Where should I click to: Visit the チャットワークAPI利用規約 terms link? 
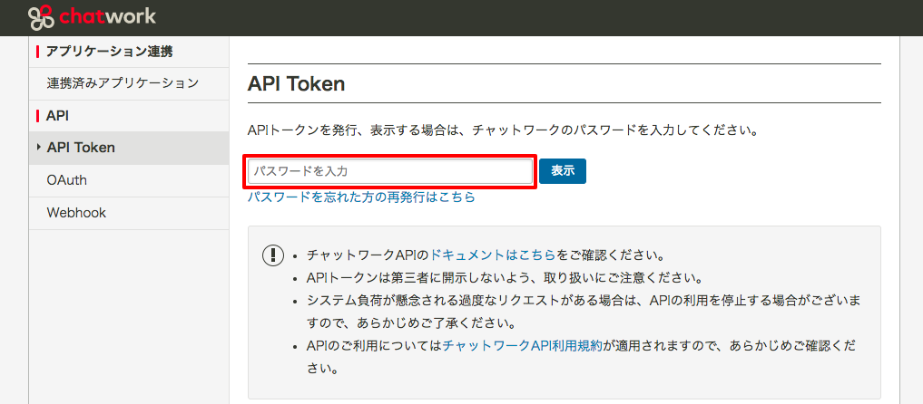[x=522, y=346]
